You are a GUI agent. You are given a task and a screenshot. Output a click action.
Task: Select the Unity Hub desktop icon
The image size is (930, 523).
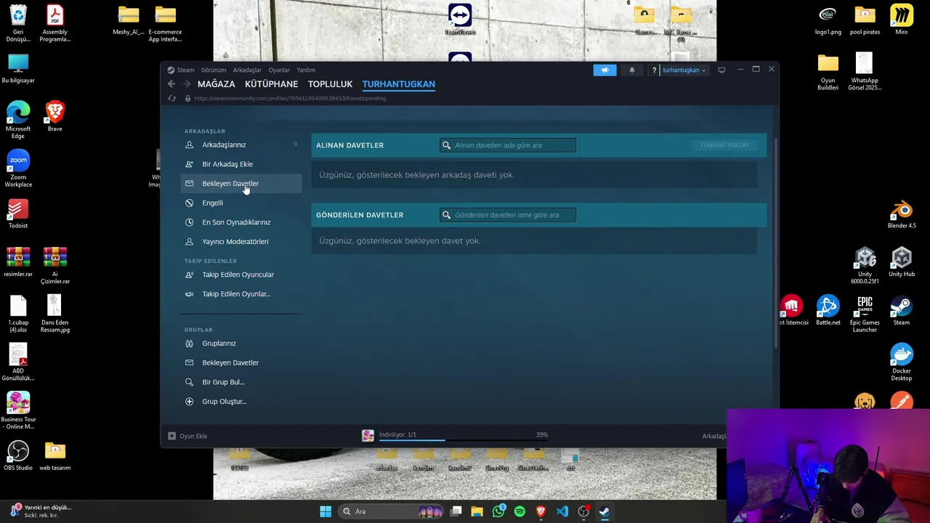coord(902,262)
